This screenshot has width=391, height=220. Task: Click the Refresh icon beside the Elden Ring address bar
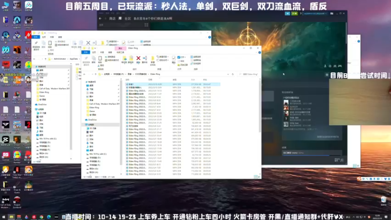point(233,74)
